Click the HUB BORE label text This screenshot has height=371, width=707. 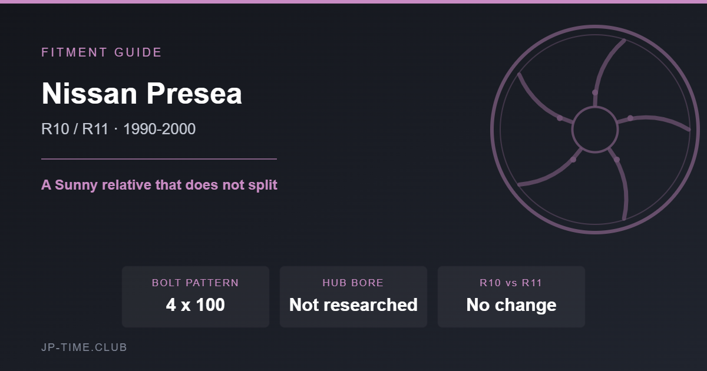coord(353,283)
